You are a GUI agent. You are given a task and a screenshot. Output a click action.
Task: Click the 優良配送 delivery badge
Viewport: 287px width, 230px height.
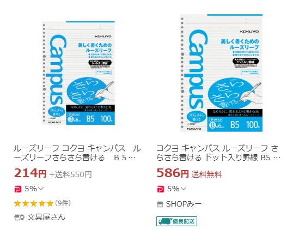point(176,221)
